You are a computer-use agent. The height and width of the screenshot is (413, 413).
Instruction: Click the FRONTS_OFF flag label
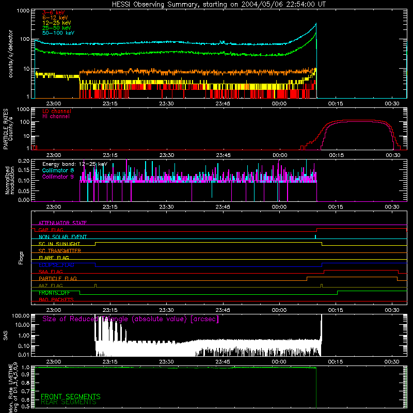pos(54,293)
